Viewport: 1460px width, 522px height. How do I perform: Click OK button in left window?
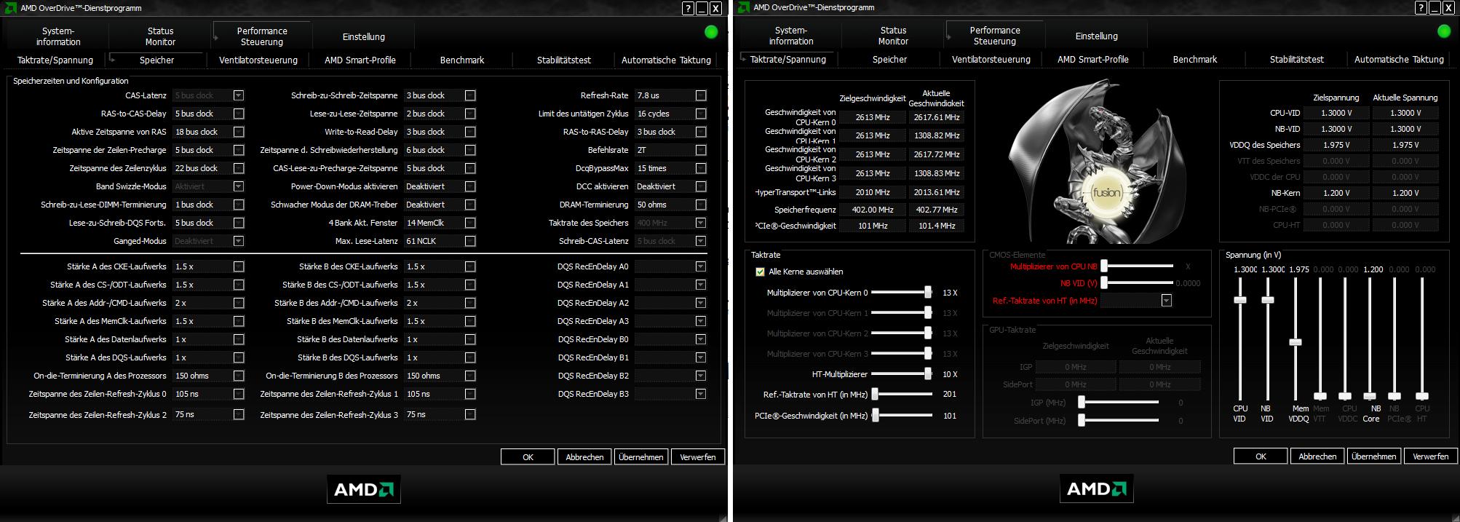tap(528, 457)
